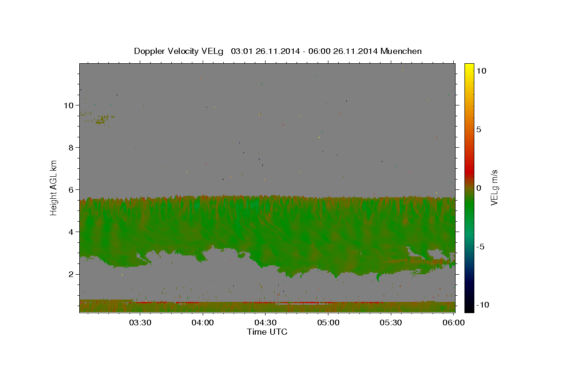Click the colorbar value -5 label
Screen dimensions: 563x375
coord(480,247)
